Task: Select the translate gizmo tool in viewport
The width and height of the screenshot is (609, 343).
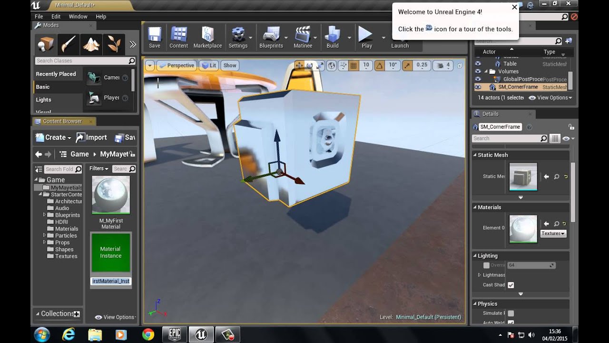Action: (x=299, y=65)
